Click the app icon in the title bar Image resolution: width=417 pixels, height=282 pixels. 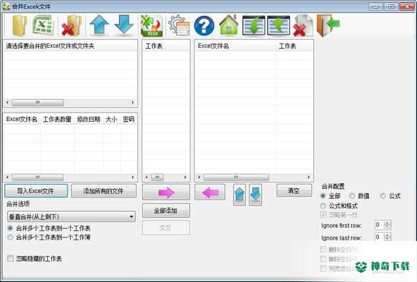click(x=6, y=6)
